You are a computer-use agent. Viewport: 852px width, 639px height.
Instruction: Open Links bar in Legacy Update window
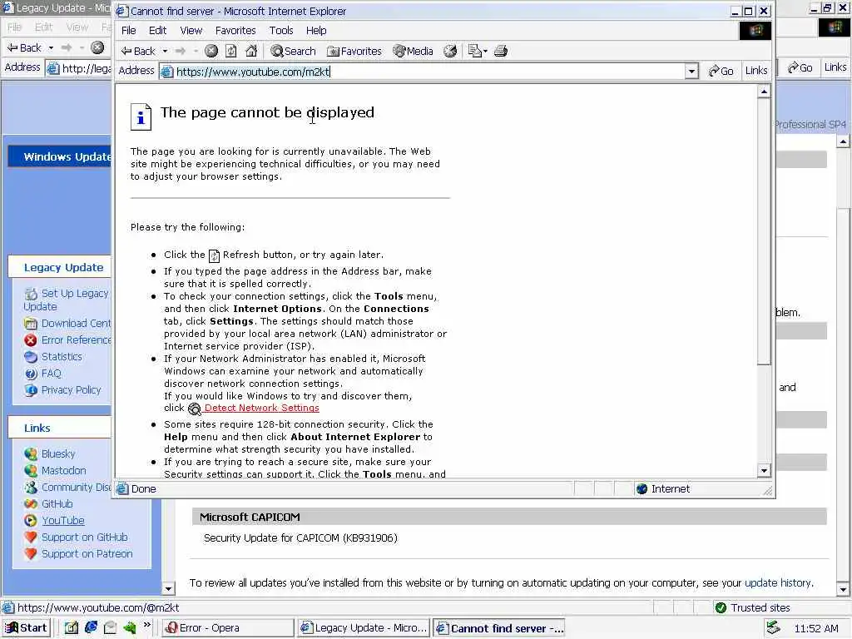pos(835,67)
